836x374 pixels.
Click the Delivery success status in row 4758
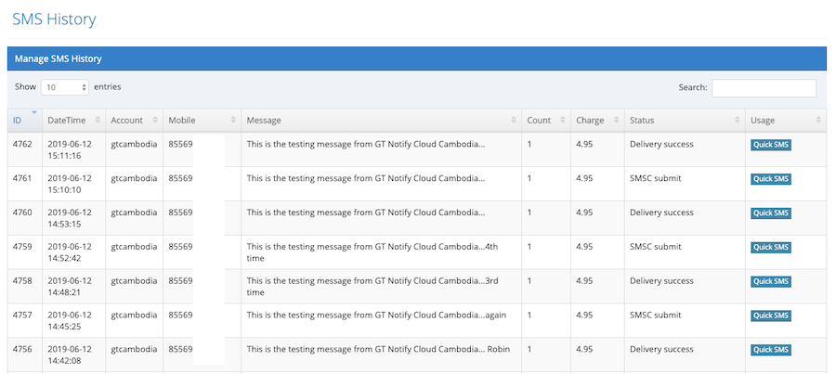coord(661,281)
